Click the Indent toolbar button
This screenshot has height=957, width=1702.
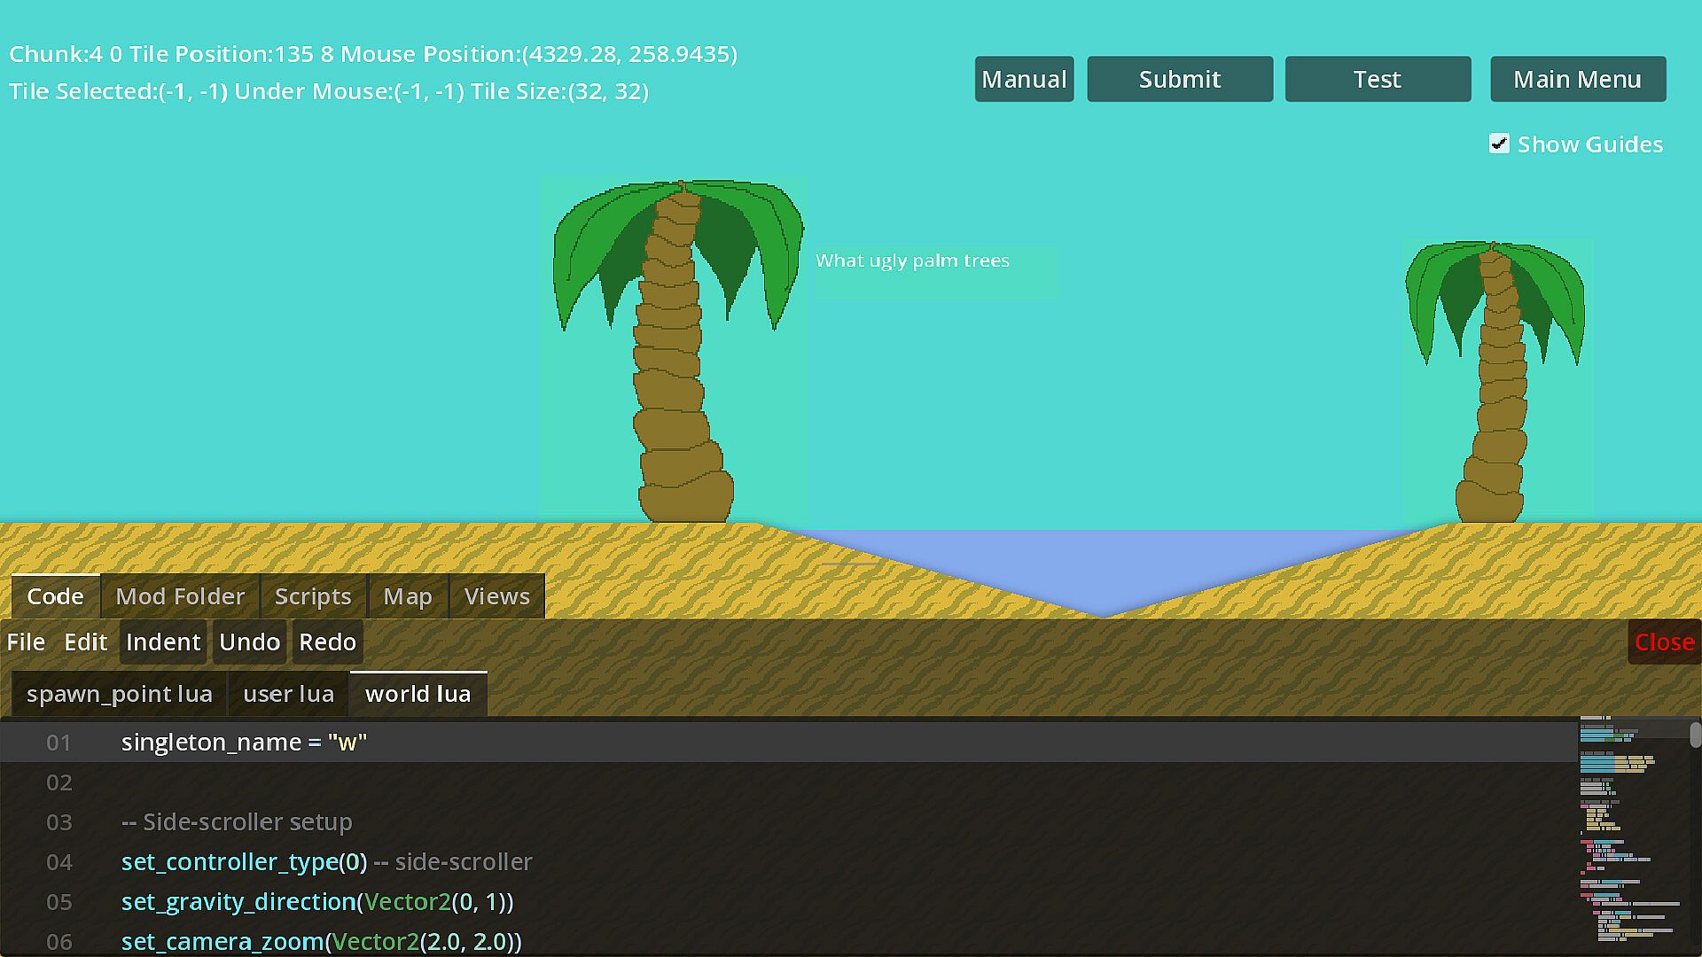pos(163,642)
